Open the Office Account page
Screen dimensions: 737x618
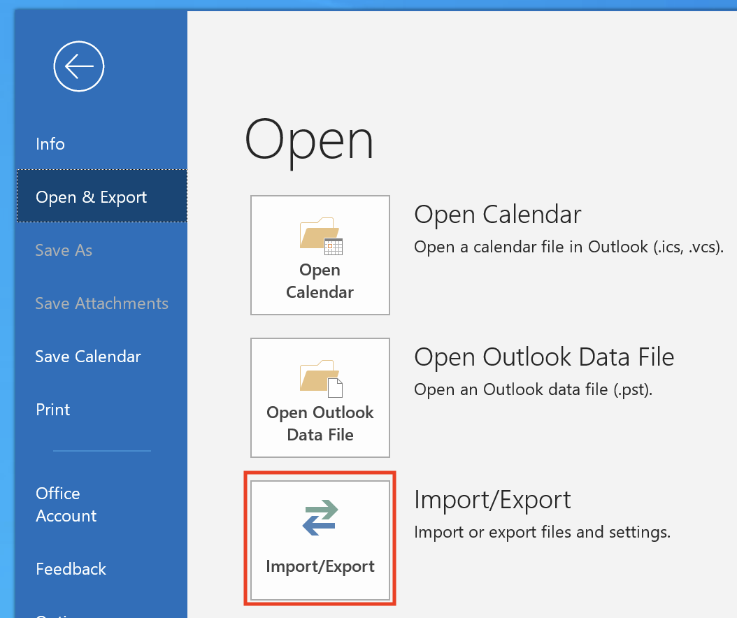[x=66, y=505]
